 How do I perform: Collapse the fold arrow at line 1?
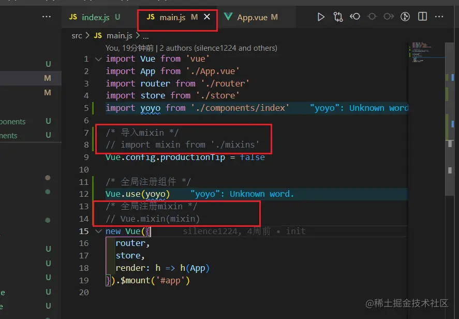[x=98, y=59]
